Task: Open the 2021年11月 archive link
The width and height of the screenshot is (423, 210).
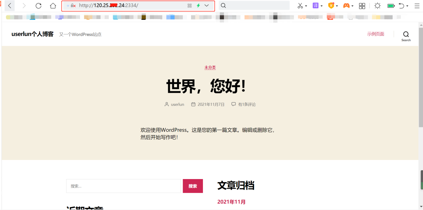Action: (231, 202)
